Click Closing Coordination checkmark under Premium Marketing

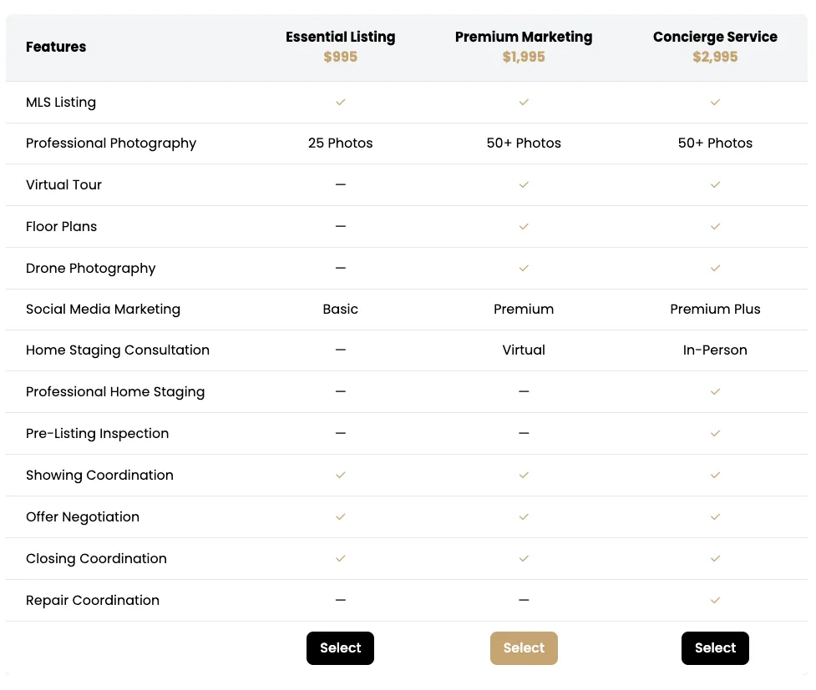(x=524, y=558)
